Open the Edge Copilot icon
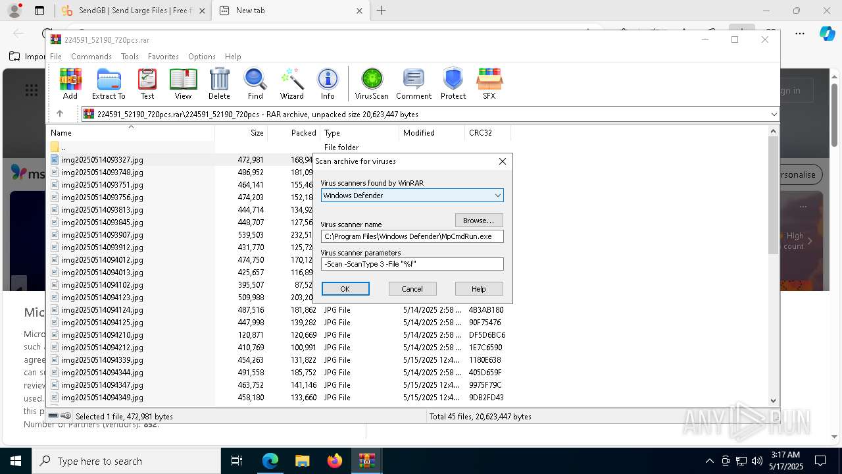 point(827,34)
